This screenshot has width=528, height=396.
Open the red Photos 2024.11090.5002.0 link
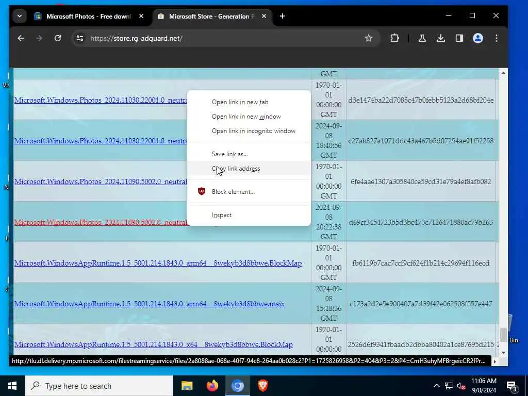click(101, 222)
